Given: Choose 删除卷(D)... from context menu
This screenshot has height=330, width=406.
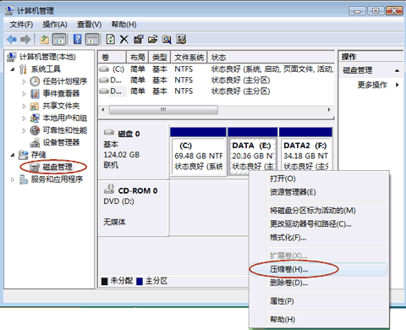Looking at the screenshot, I should coord(319,283).
